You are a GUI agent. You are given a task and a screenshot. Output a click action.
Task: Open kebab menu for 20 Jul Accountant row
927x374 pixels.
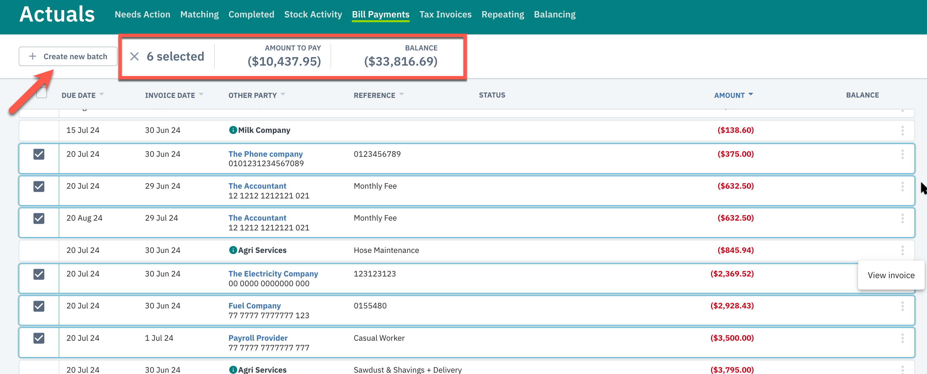coord(902,186)
